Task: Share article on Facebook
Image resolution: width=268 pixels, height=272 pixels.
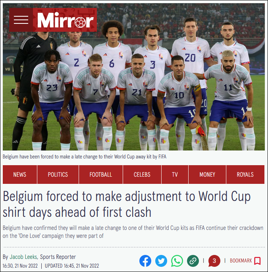Action: pyautogui.click(x=145, y=261)
